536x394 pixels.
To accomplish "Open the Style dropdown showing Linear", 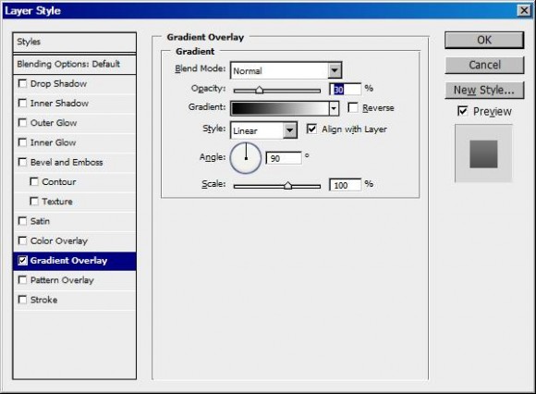I will pos(289,130).
